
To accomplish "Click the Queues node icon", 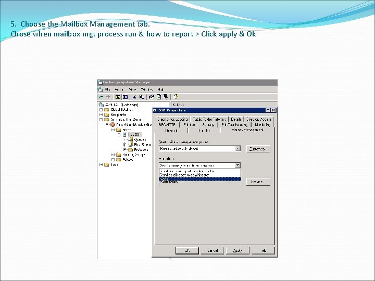I will [x=131, y=139].
